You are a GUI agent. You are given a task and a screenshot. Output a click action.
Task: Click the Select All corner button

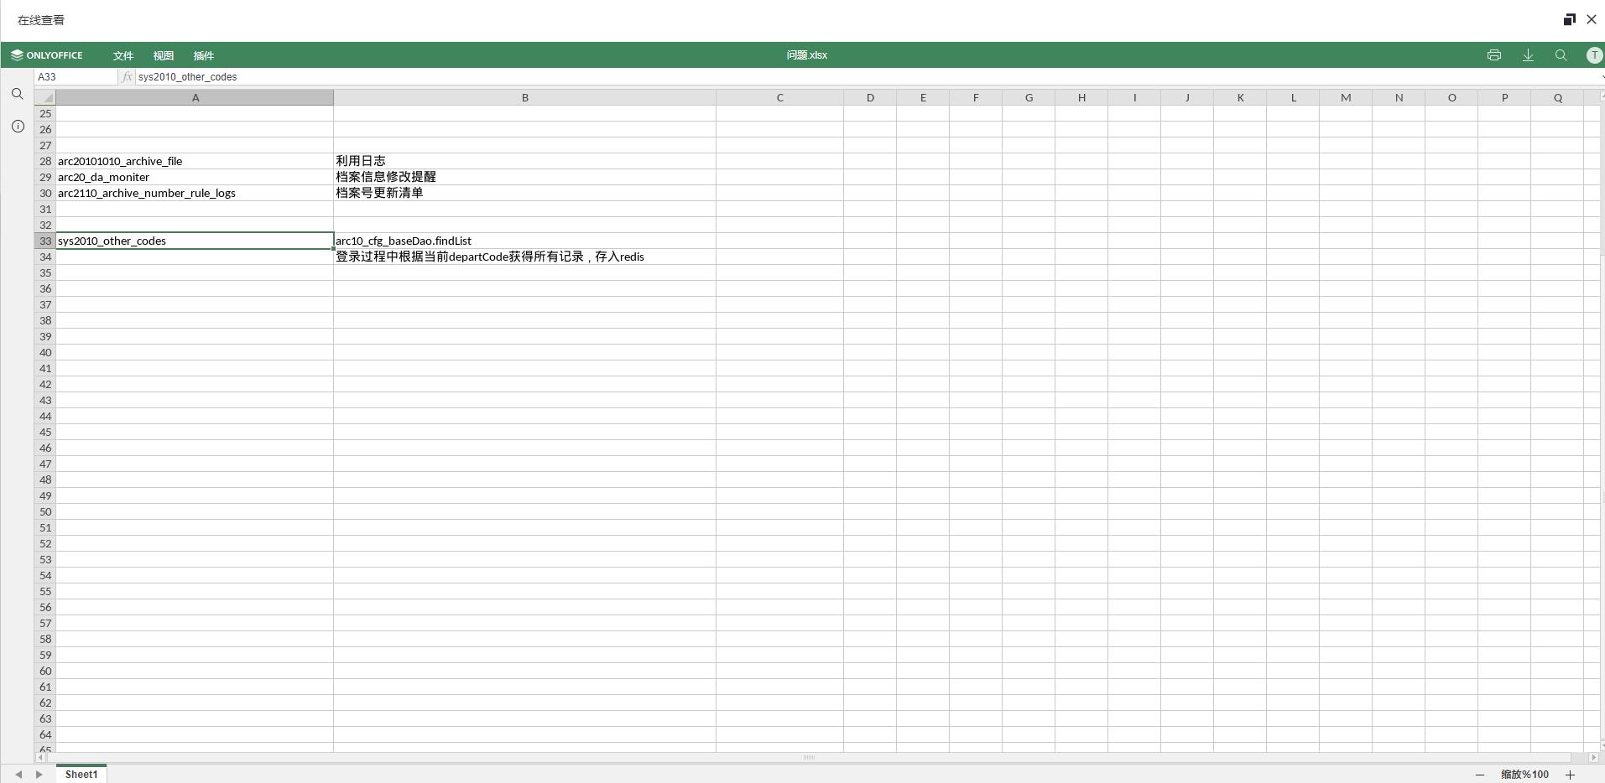click(x=45, y=97)
